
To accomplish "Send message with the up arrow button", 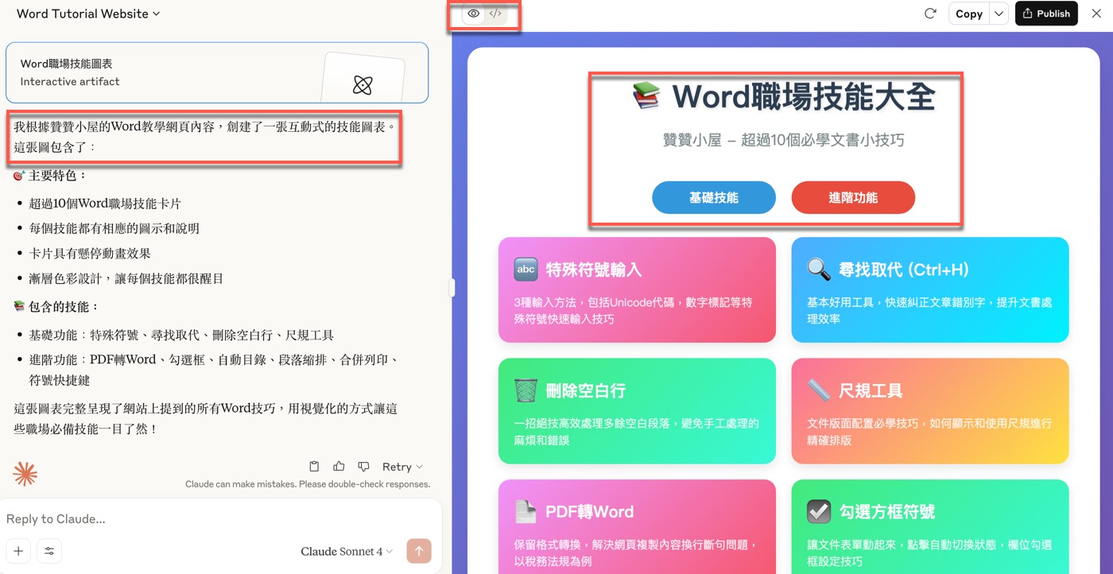I will click(x=419, y=551).
